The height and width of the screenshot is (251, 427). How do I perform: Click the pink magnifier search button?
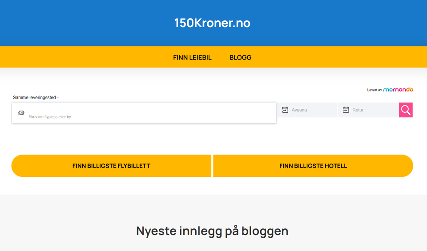point(406,110)
